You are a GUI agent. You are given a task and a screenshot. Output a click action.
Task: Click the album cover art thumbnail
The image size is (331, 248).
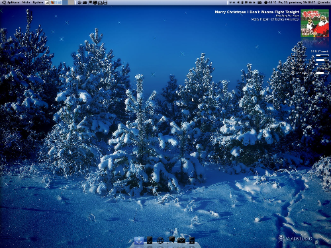[314, 23]
